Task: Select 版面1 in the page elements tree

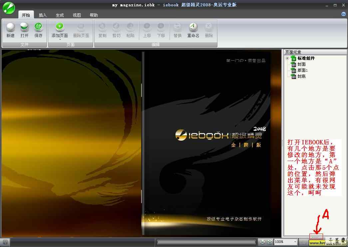Action: (x=302, y=70)
